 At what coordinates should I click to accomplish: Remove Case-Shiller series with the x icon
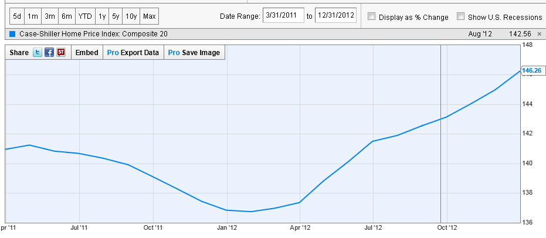click(540, 34)
